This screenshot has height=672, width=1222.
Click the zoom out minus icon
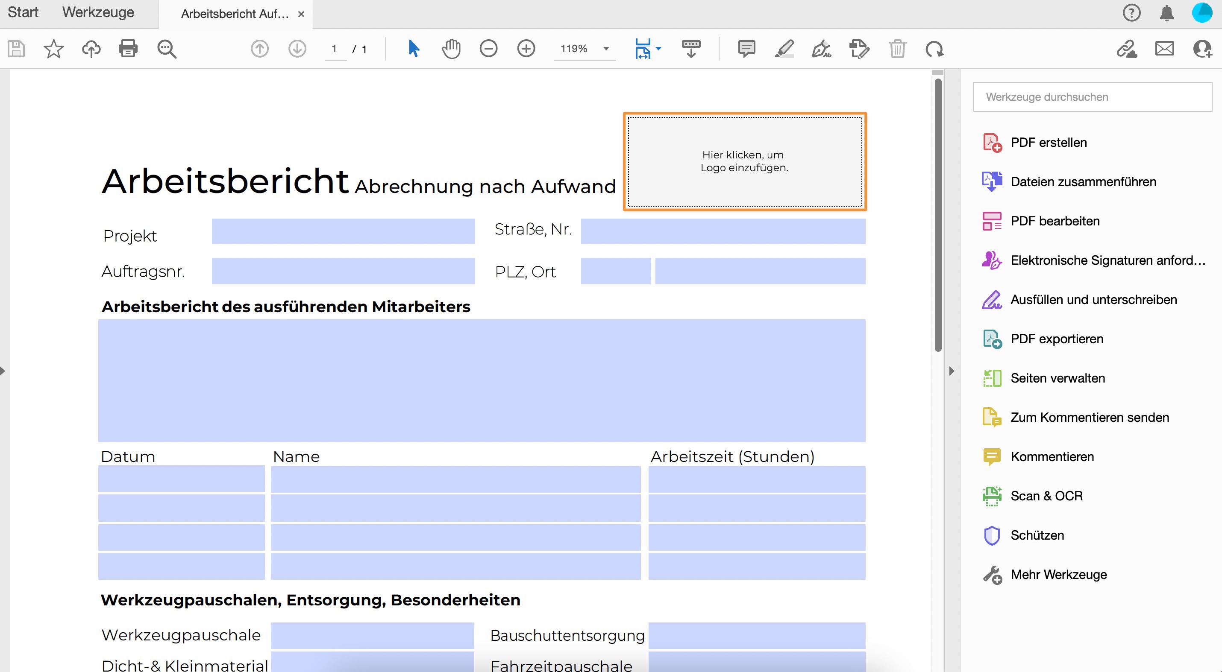(488, 48)
